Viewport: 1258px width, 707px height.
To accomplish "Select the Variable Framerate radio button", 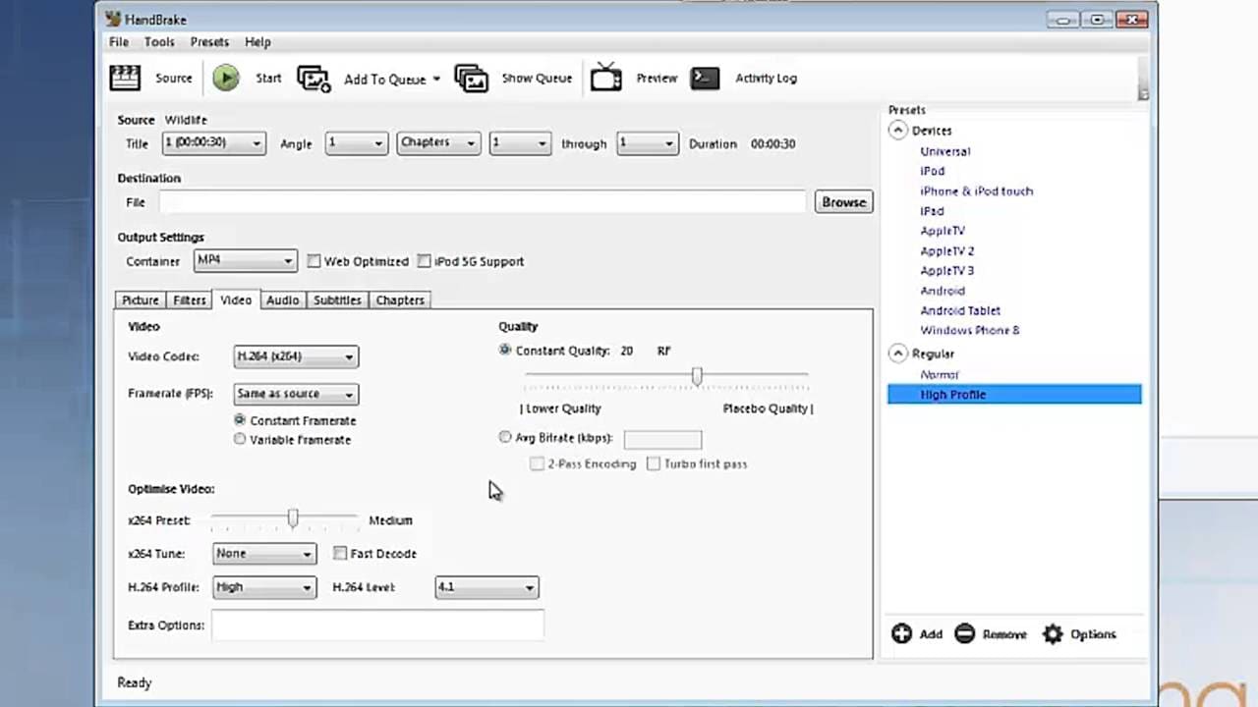I will (240, 439).
